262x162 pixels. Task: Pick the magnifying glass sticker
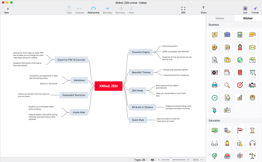click(227, 85)
